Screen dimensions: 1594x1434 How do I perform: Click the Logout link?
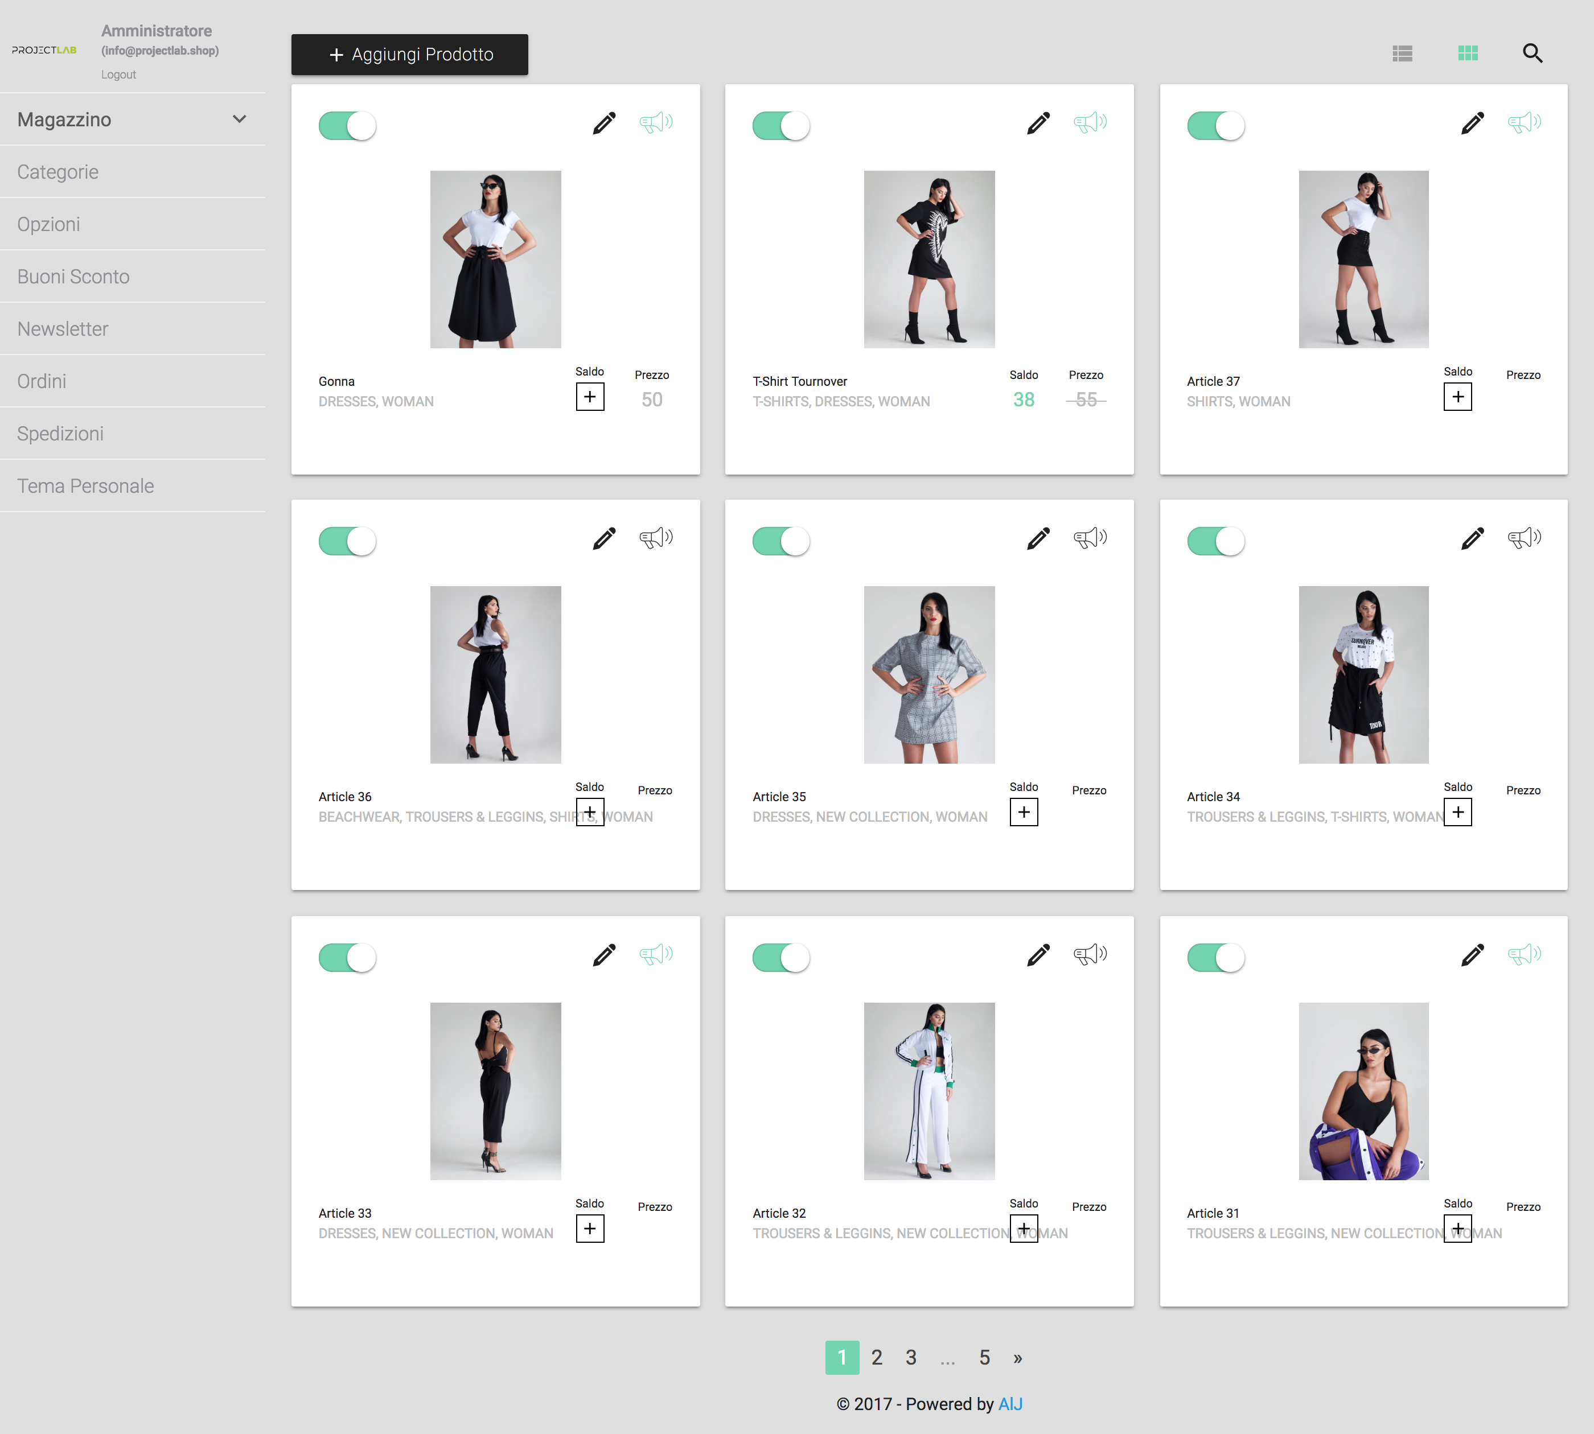118,74
